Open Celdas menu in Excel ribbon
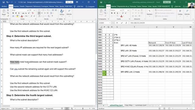The width and height of the screenshot is (195, 110). [x=180, y=13]
